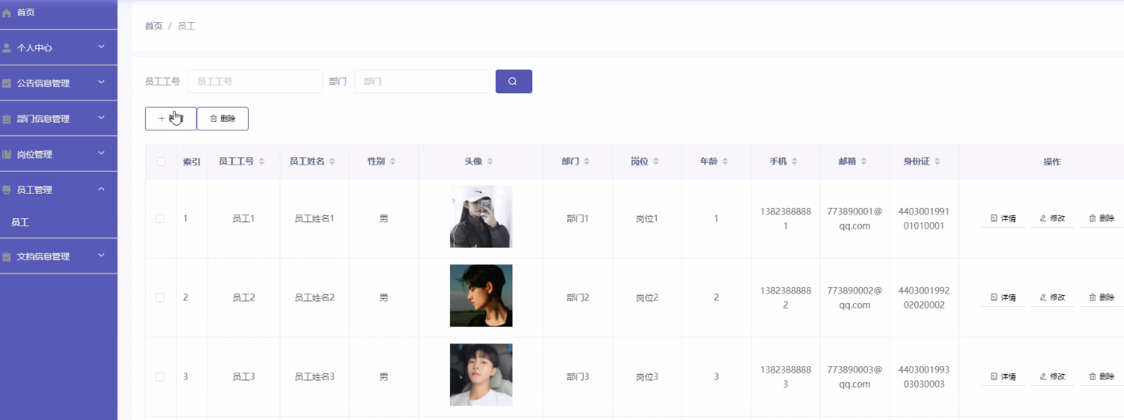Click 详情 button for 员工1

1003,218
